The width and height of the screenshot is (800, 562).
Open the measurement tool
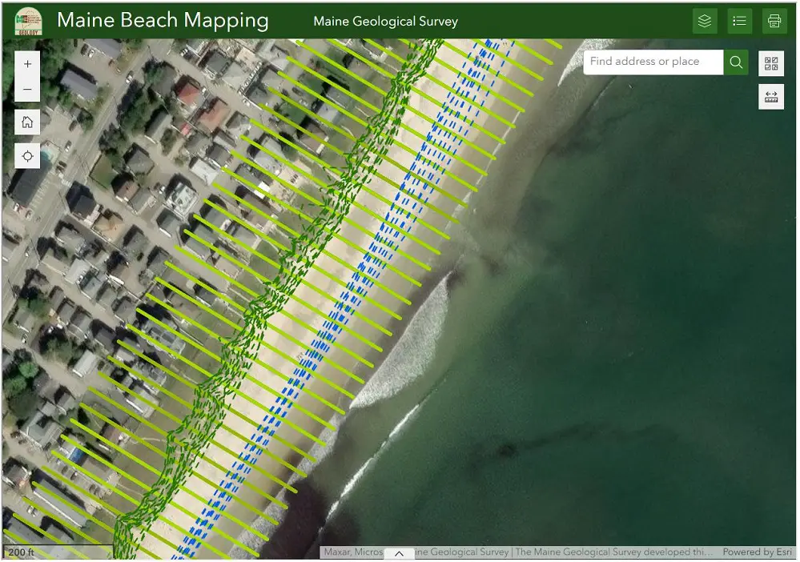(x=771, y=97)
